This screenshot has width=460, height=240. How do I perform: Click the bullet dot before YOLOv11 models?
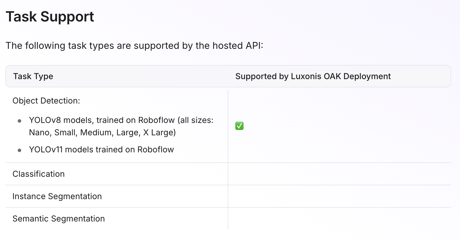[19, 150]
